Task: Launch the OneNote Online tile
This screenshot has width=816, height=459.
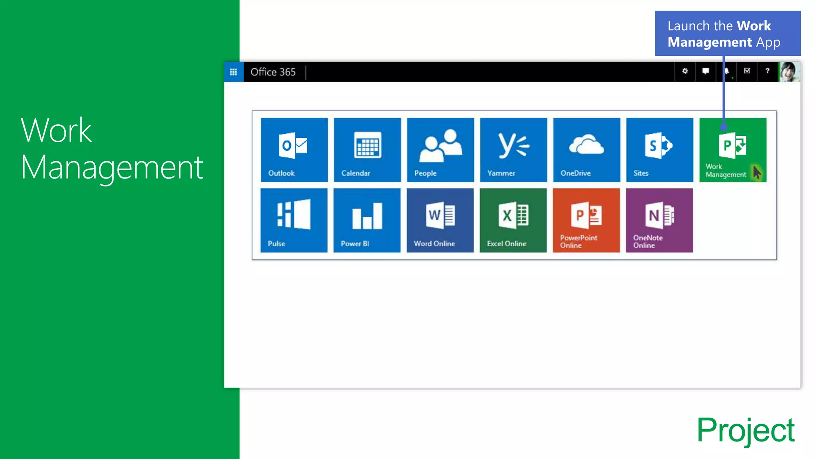Action: tap(659, 220)
